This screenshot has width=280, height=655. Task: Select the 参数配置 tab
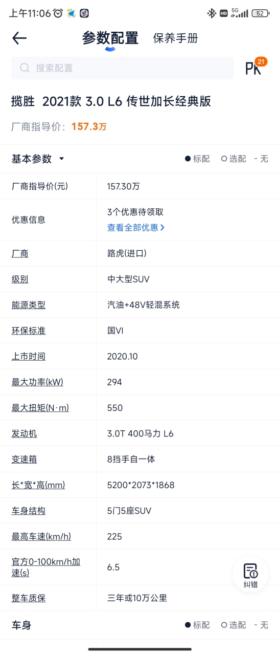coord(110,38)
